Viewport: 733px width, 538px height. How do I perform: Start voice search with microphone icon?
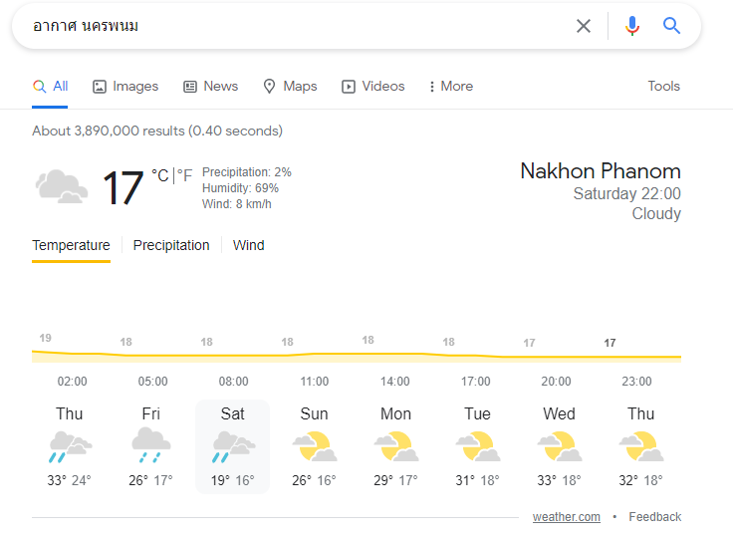pos(631,26)
